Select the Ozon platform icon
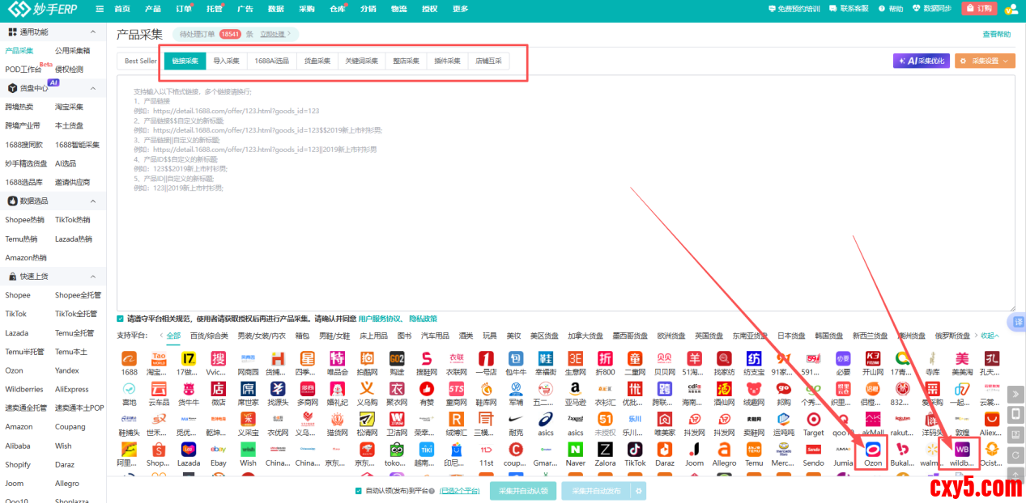The width and height of the screenshot is (1026, 503). click(x=873, y=450)
